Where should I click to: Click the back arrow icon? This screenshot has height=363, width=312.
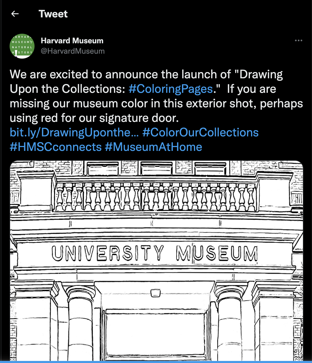(x=15, y=14)
